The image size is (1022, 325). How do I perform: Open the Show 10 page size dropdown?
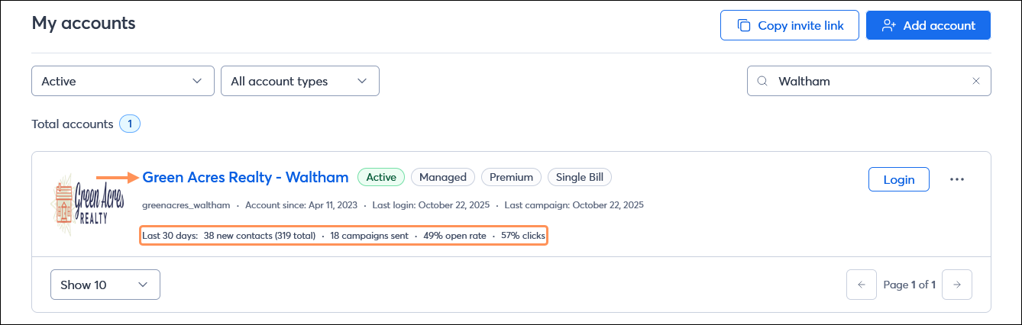tap(105, 285)
